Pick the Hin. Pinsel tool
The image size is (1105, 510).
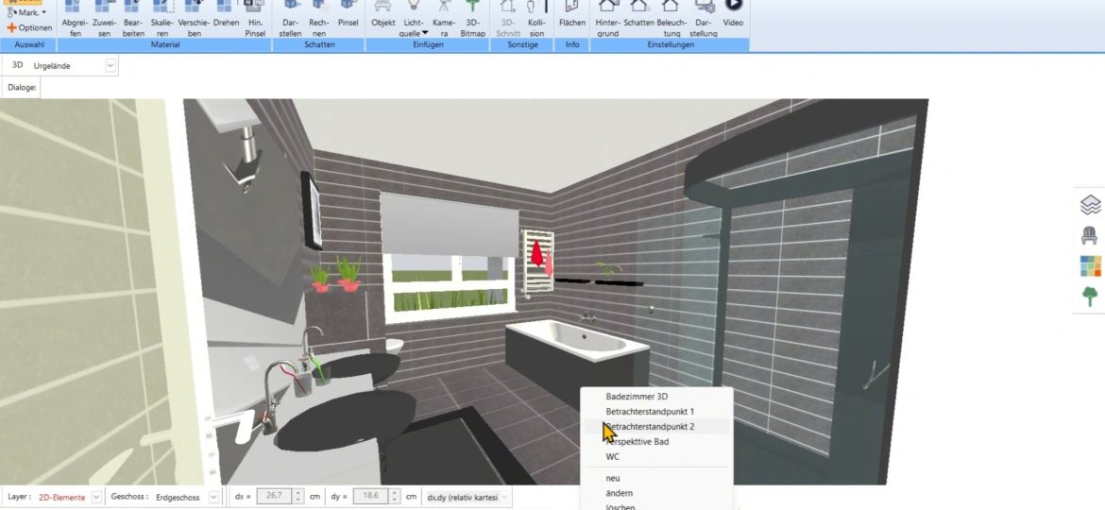click(x=255, y=19)
